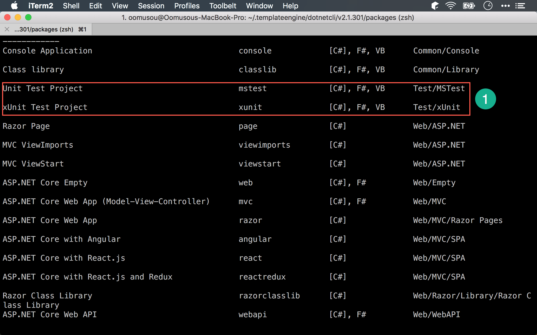The height and width of the screenshot is (335, 537).
Task: Open the Apple menu
Action: pyautogui.click(x=14, y=6)
